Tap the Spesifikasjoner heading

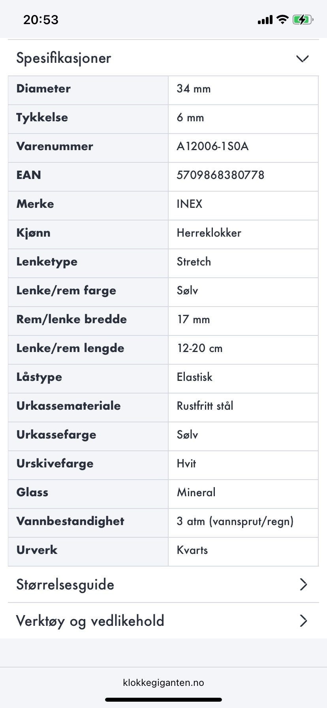64,58
